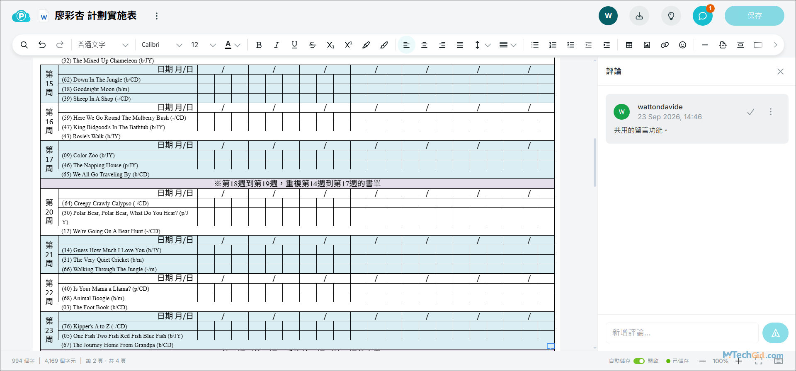Insert a hyperlink
The width and height of the screenshot is (796, 371).
point(665,45)
